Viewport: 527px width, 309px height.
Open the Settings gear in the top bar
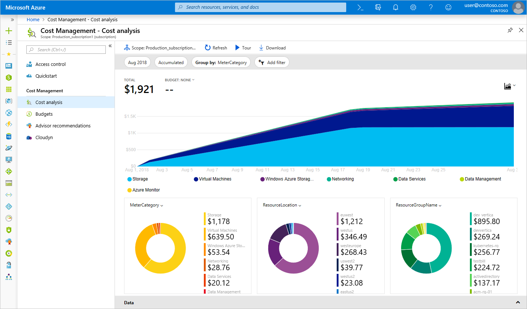[413, 7]
